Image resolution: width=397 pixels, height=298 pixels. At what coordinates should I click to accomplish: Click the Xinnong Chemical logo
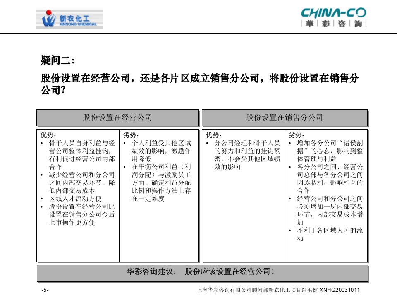[x=69, y=18]
